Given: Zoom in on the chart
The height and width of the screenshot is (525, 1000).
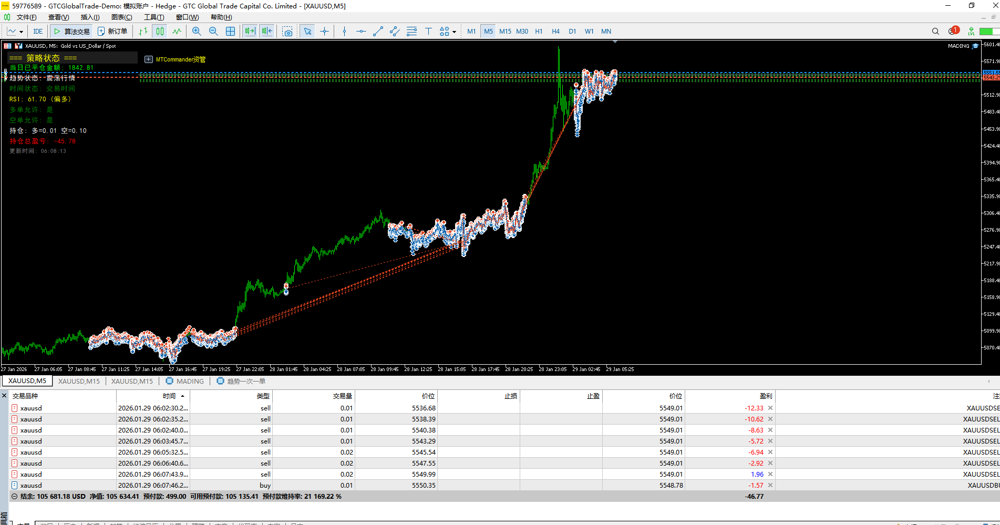Looking at the screenshot, I should (197, 32).
